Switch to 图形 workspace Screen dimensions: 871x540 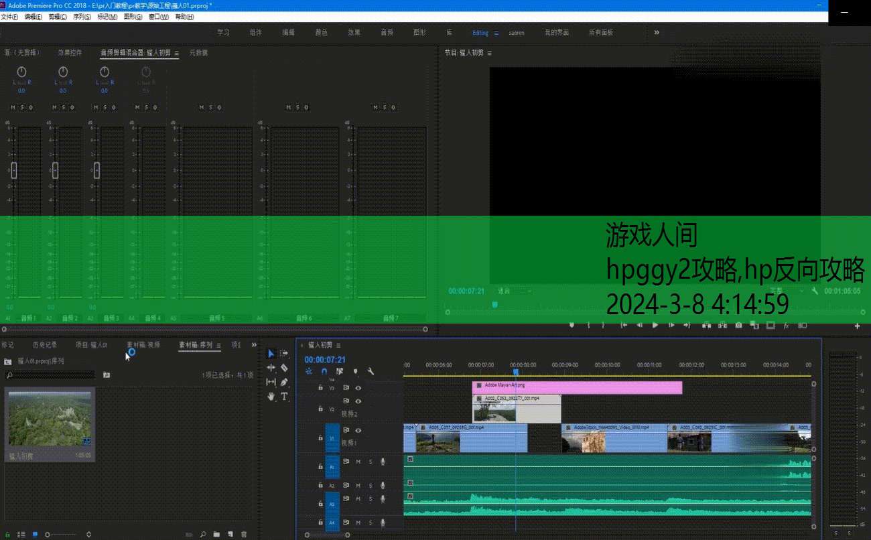[419, 32]
